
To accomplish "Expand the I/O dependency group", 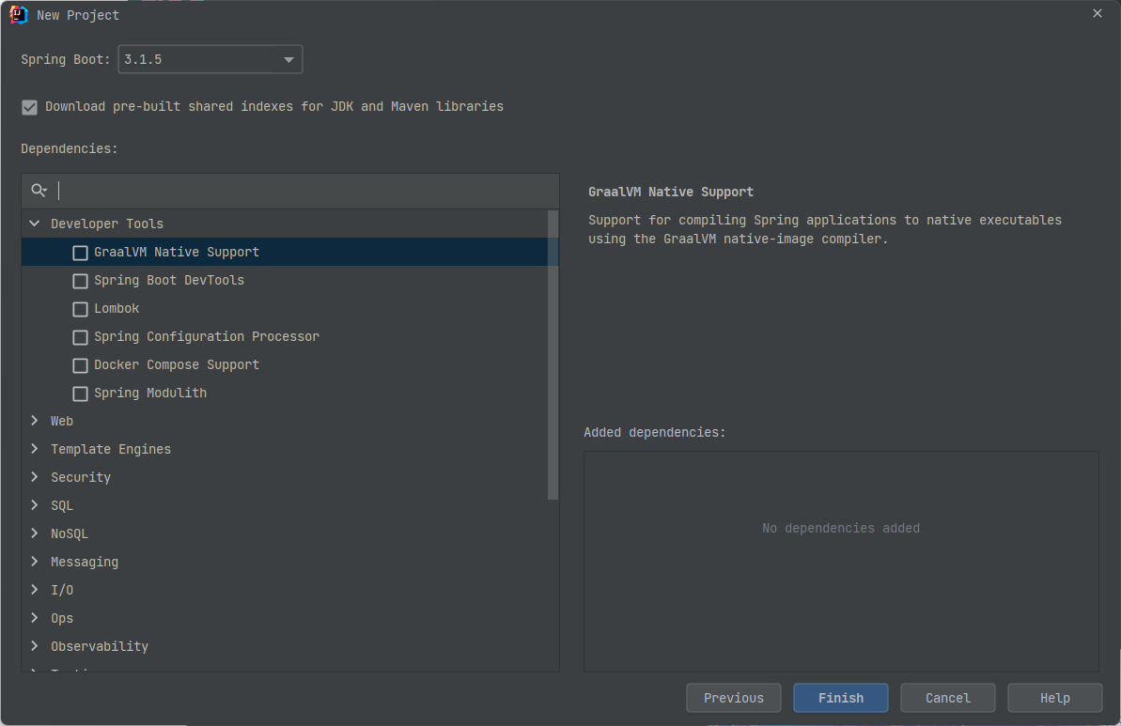I will pos(35,590).
